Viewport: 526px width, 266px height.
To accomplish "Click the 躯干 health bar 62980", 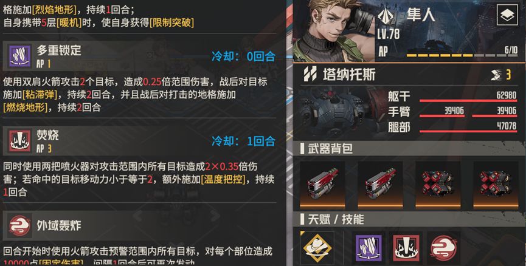I will pos(468,100).
